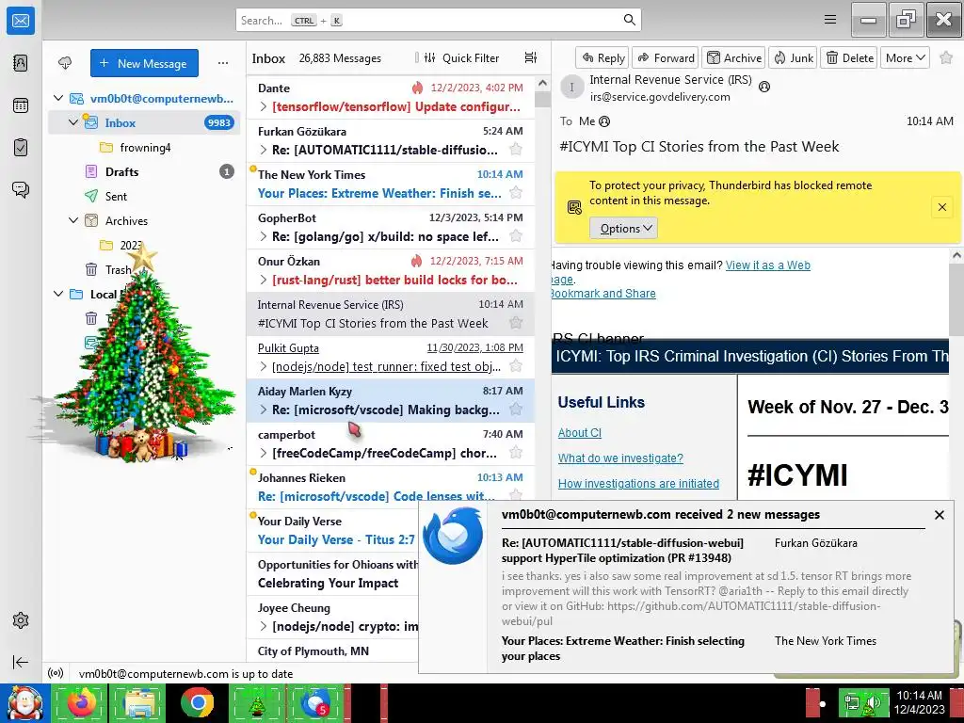Star IRS message in message list
Screen dimensions: 964x723
tap(516, 323)
